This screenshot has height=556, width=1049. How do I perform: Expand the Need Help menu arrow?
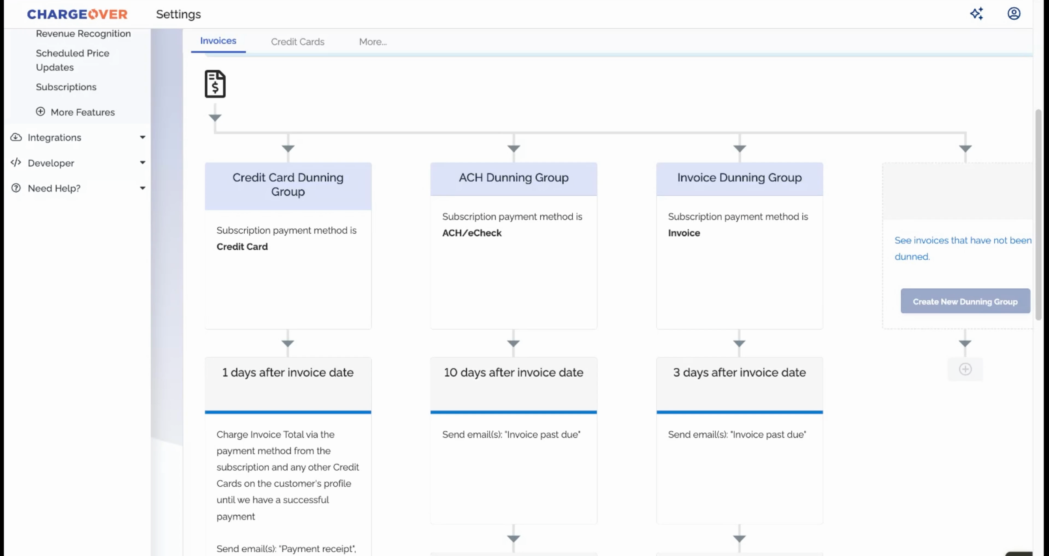click(143, 188)
